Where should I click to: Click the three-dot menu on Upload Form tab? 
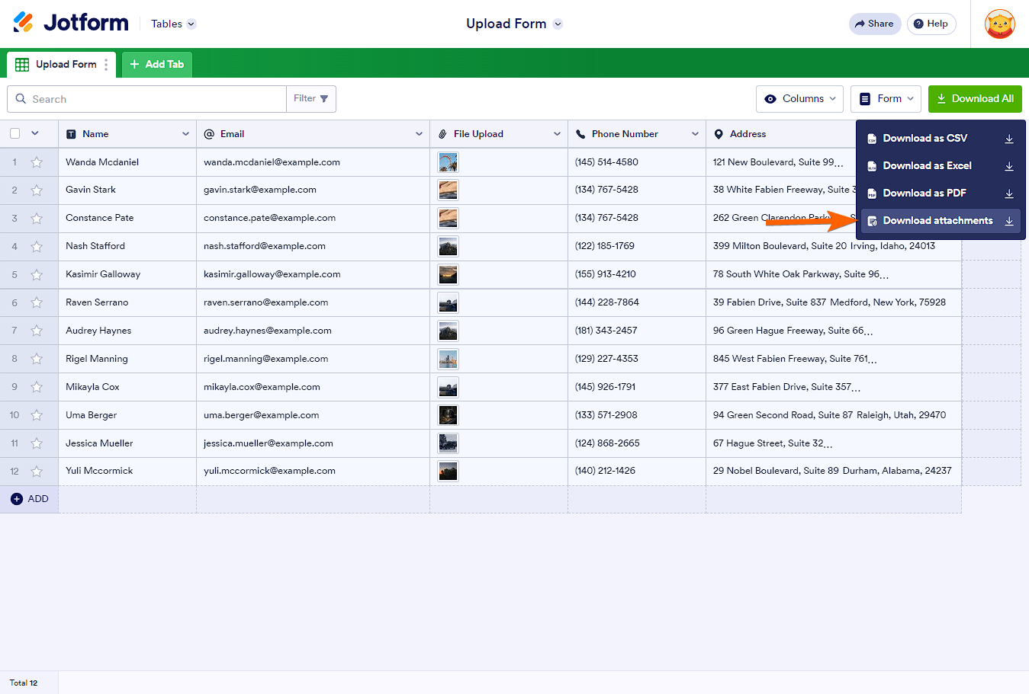(106, 65)
